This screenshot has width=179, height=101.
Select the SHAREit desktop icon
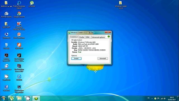(19, 78)
